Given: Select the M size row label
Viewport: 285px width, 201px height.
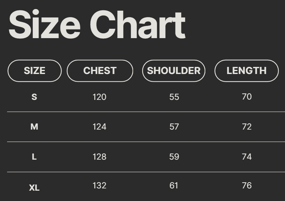Looking at the screenshot, I should [x=34, y=127].
